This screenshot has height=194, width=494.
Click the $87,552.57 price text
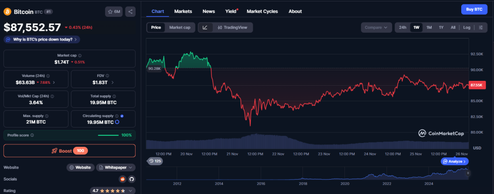pyautogui.click(x=32, y=27)
